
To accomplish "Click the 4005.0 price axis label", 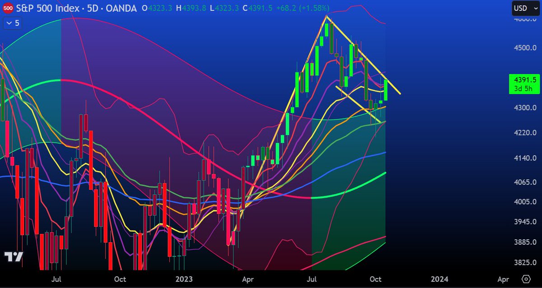I will [x=524, y=202].
